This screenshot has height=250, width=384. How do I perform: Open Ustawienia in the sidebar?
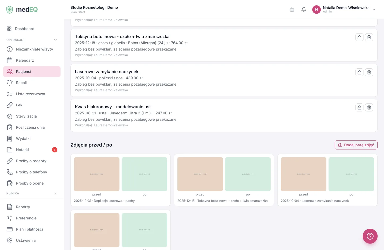coord(32,240)
